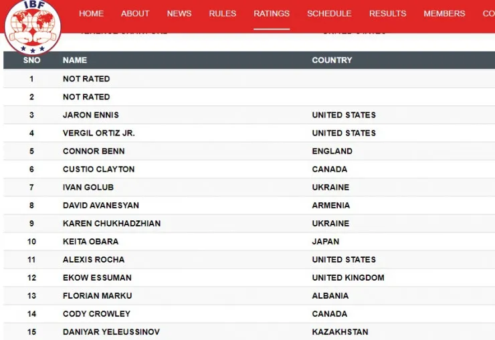
Task: Click the IBF globe logo
Action: tap(33, 27)
